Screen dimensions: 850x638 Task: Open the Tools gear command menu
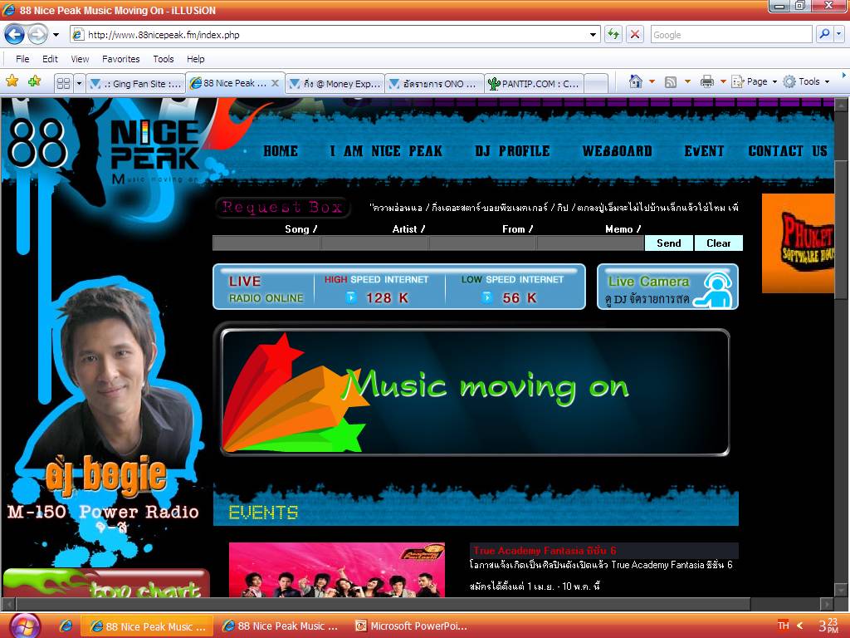806,81
